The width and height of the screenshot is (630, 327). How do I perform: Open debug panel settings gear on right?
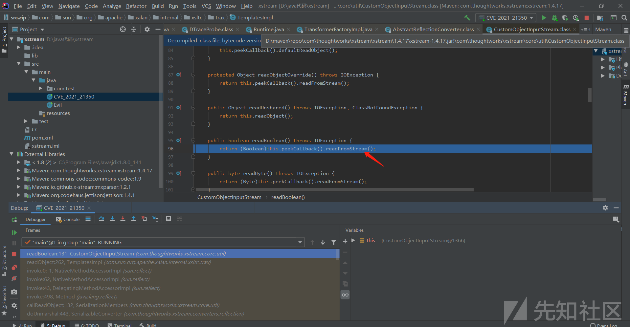click(605, 208)
